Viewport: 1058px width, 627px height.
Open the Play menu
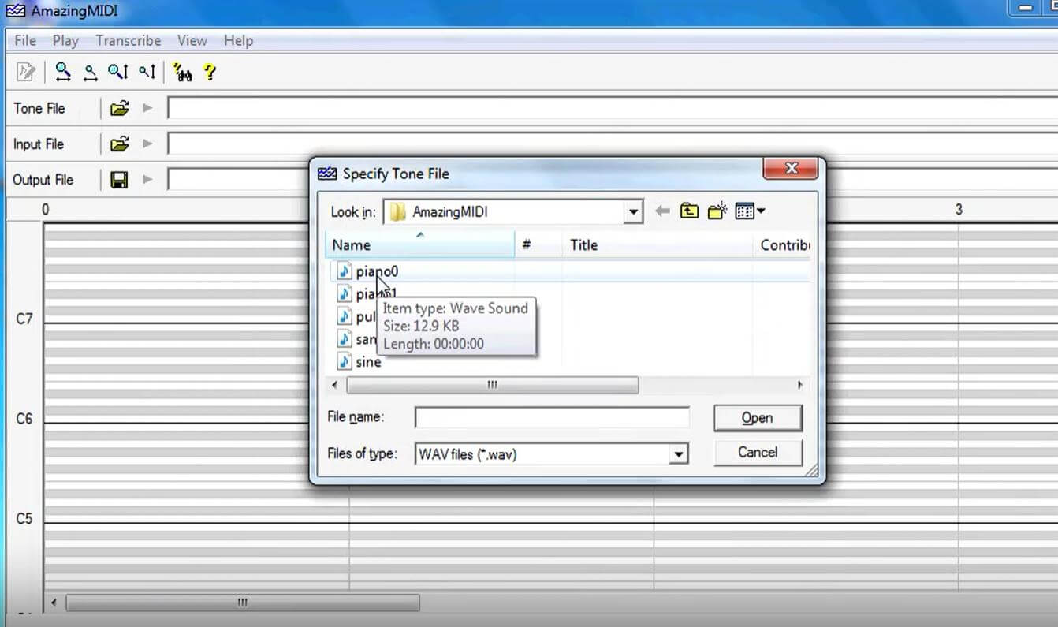65,40
